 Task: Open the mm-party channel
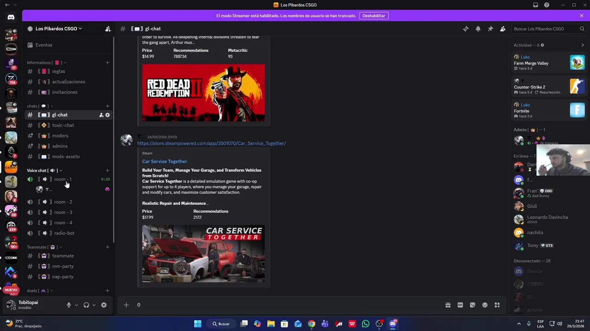(68, 266)
